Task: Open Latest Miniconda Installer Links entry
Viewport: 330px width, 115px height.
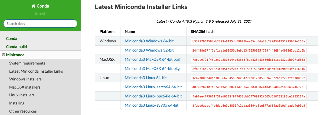Action: (x=36, y=71)
